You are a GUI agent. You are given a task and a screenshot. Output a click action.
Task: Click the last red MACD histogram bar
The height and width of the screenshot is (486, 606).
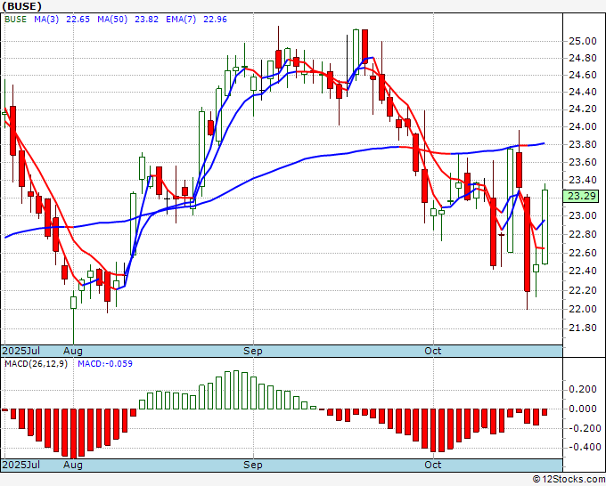(545, 412)
